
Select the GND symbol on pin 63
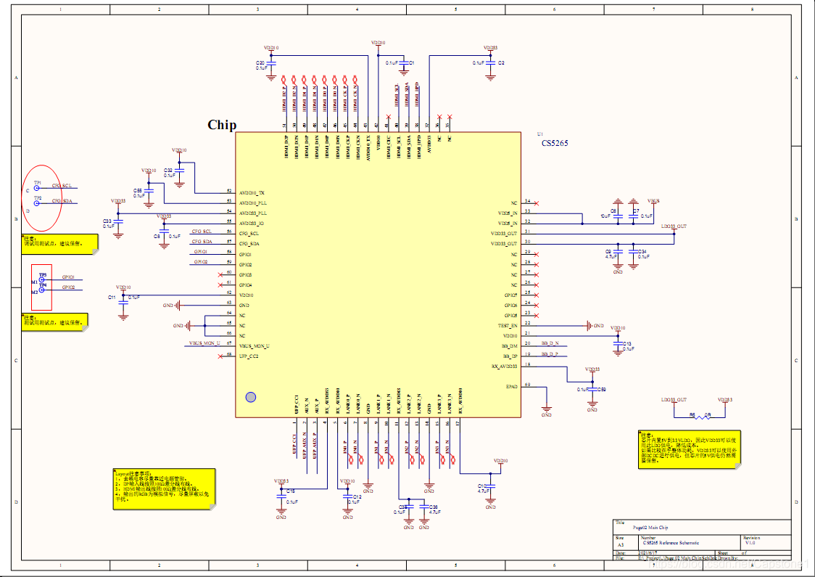[x=172, y=306]
